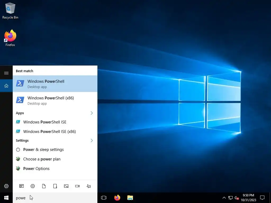271x203 pixels.
Task: Click the Best match header text
Action: (24, 71)
